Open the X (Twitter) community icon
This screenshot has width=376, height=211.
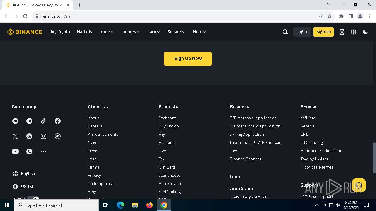pyautogui.click(x=15, y=136)
